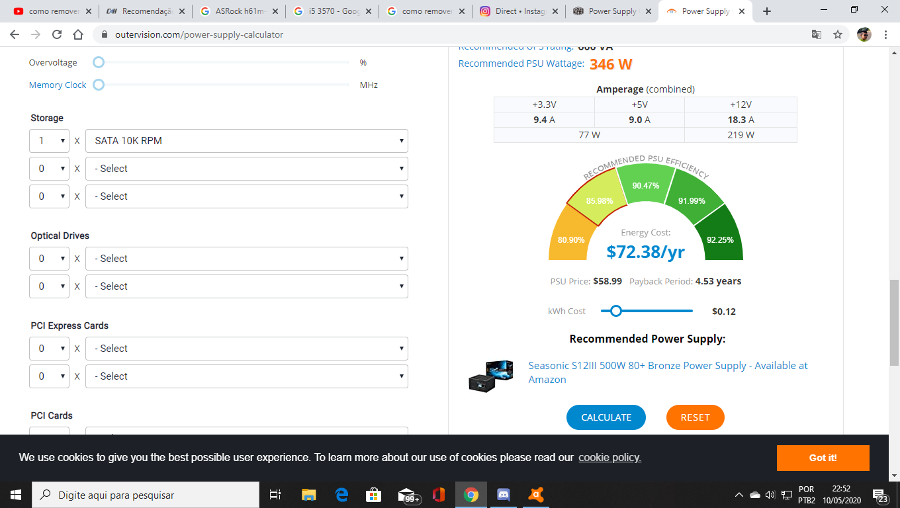Open second Storage type Select dropdown
This screenshot has width=900, height=508.
[x=247, y=169]
